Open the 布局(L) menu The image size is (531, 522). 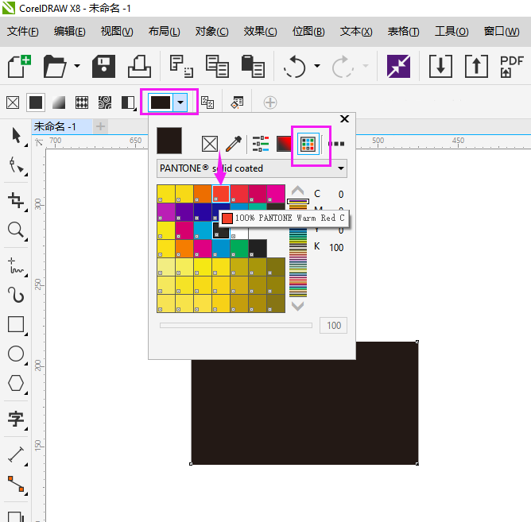pyautogui.click(x=165, y=32)
